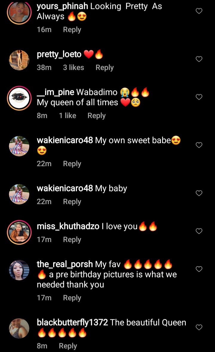Open the_real_porsh's profile picture
215x352 pixels.
(x=19, y=270)
